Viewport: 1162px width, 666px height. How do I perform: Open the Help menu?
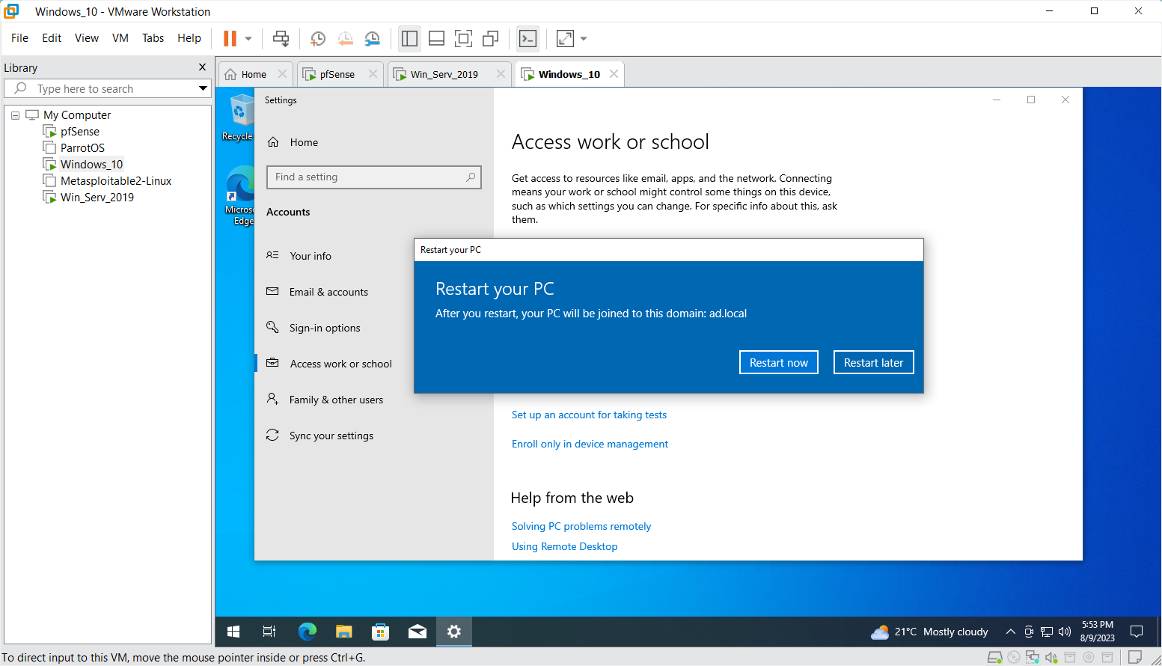coord(189,38)
